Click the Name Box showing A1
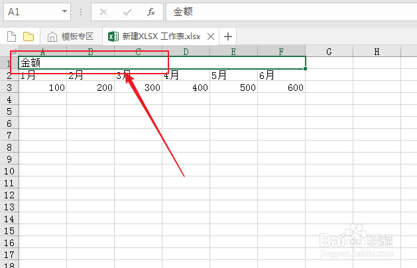The image size is (417, 268). coord(37,12)
